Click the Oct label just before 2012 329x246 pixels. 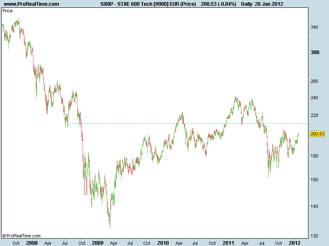point(278,243)
